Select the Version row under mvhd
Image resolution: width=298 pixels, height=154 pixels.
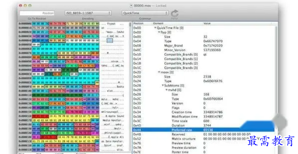coord(203,103)
